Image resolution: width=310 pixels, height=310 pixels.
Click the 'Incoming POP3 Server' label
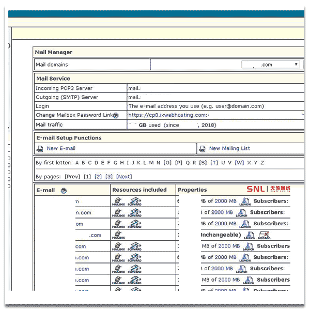64,88
